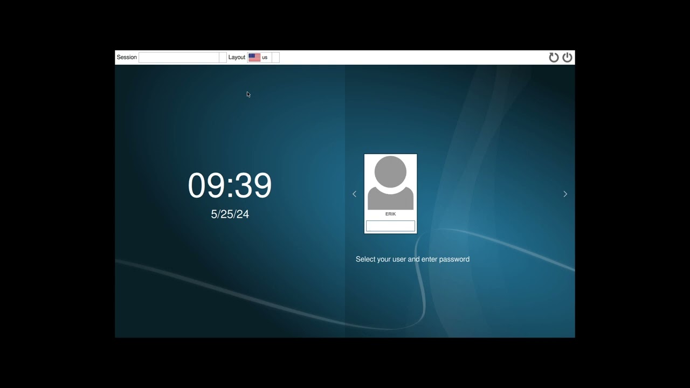690x388 pixels.
Task: Select the ERIK user avatar
Action: 390,183
